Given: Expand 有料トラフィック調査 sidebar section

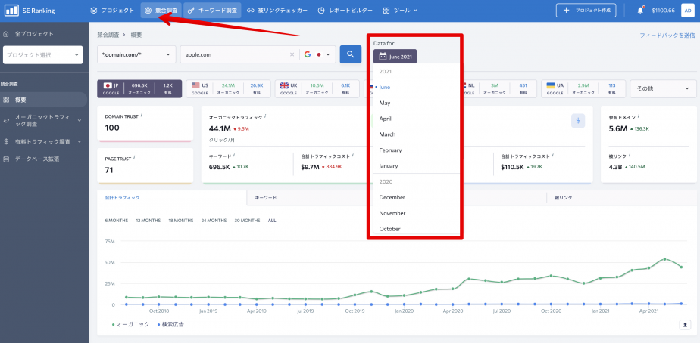Looking at the screenshot, I should pos(43,141).
